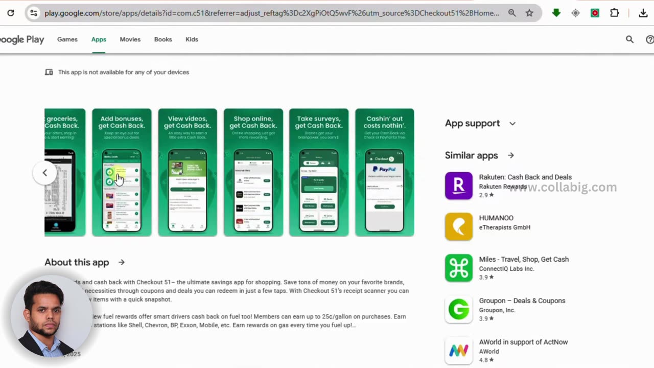Search Google Play with magnifier icon

(x=629, y=39)
